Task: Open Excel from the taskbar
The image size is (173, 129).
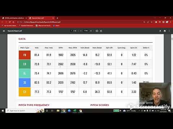Action: click(75, 111)
